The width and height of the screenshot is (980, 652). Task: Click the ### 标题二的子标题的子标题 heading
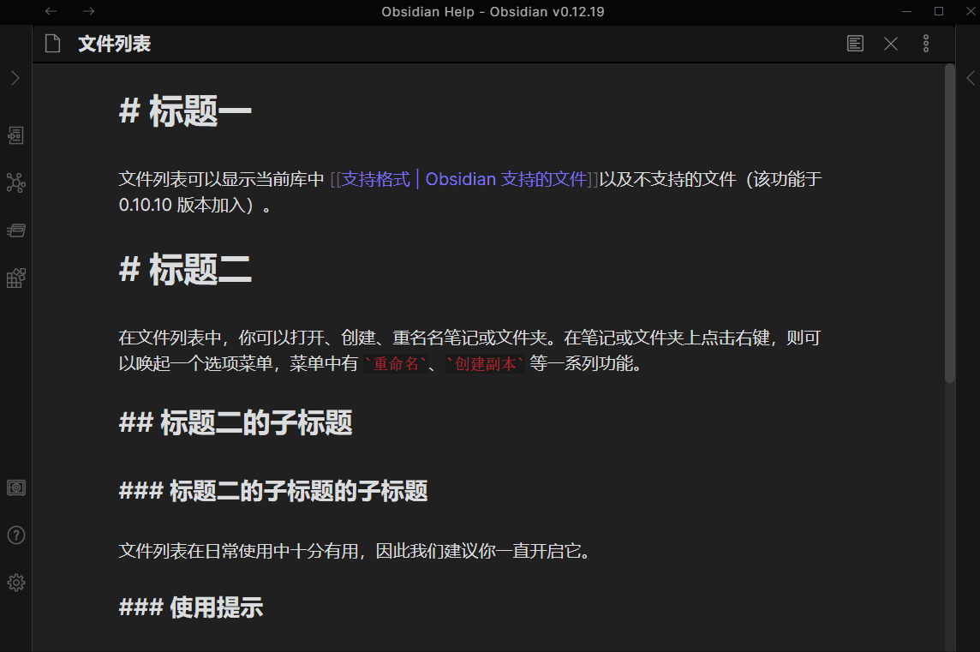click(x=273, y=491)
